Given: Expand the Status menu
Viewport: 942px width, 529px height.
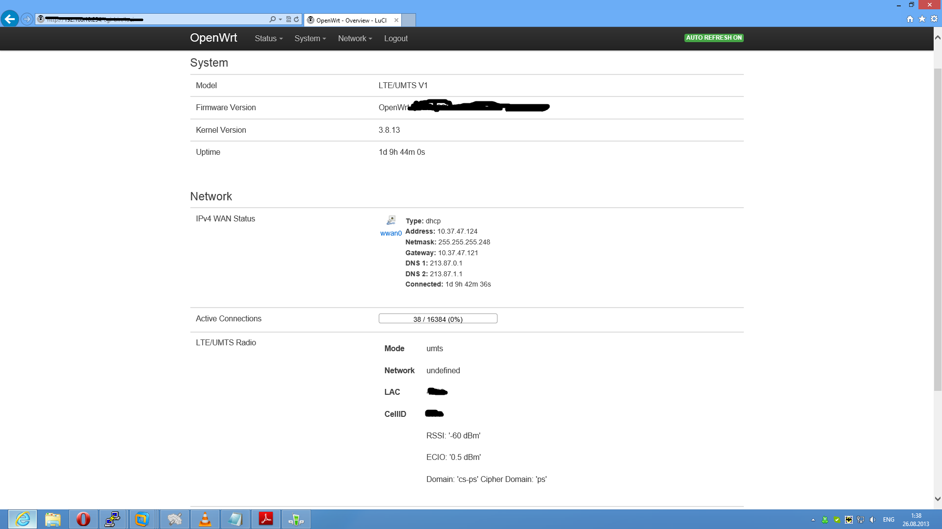Looking at the screenshot, I should click(269, 39).
